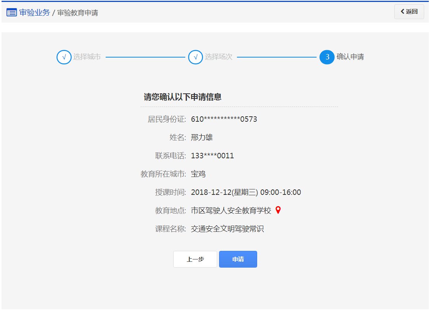Viewport: 430px width, 310px height.
Task: Click the location 市区驾驶人安全教育学校
Action: point(231,211)
